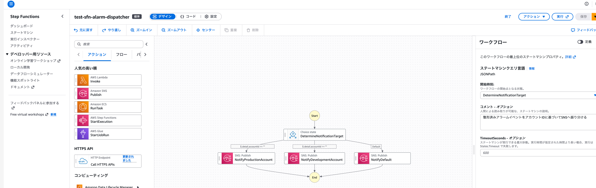Open the Actions dropdown button

pyautogui.click(x=534, y=17)
